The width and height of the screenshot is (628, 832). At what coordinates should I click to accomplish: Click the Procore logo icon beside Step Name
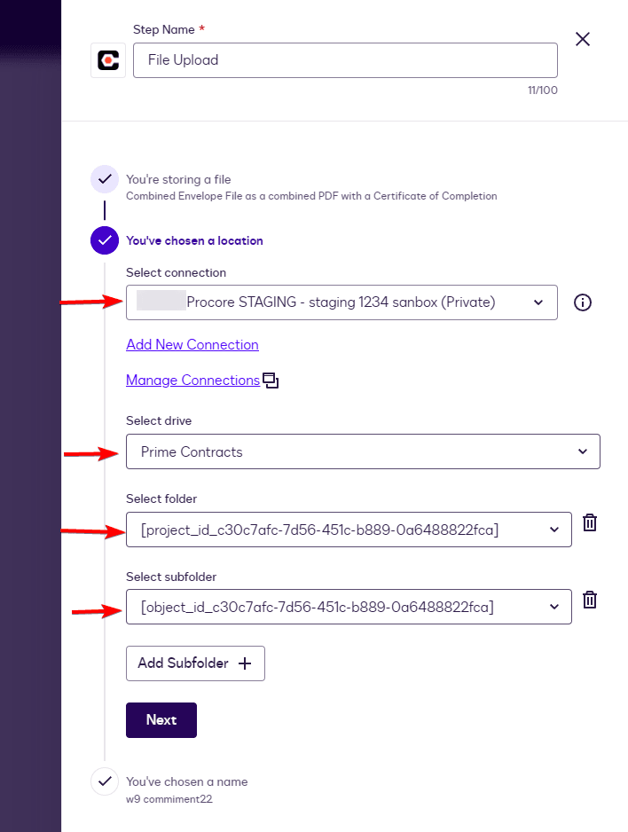click(108, 60)
